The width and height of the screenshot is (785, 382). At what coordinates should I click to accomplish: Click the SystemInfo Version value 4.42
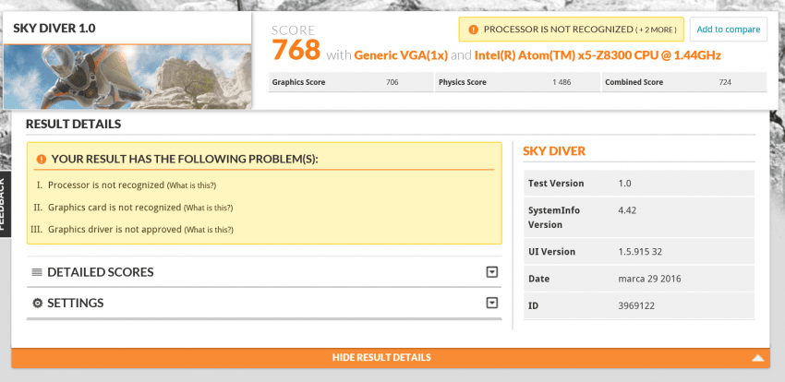pyautogui.click(x=627, y=210)
